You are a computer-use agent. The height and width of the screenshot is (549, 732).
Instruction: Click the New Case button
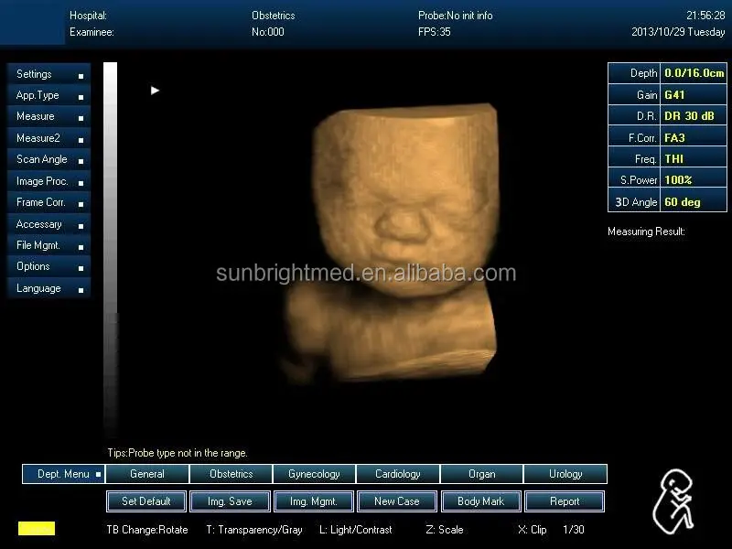(396, 501)
